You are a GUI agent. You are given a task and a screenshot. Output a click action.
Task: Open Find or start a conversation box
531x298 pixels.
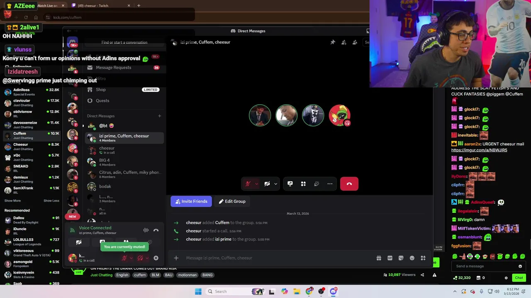124,42
